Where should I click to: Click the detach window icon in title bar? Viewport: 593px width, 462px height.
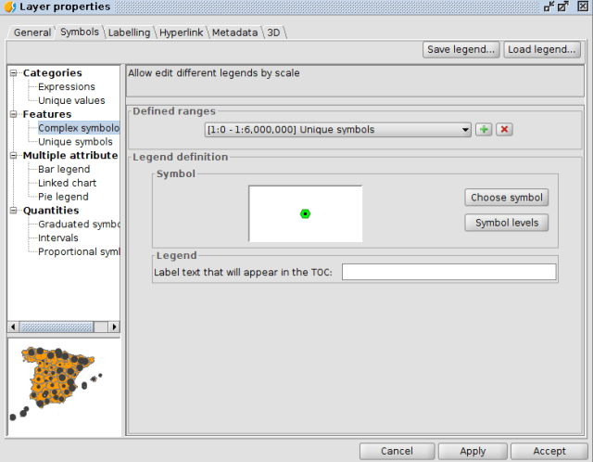[x=549, y=6]
